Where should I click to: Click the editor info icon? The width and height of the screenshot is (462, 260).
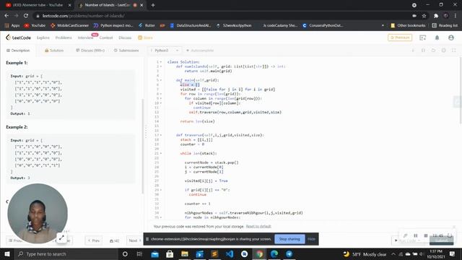tap(413, 51)
